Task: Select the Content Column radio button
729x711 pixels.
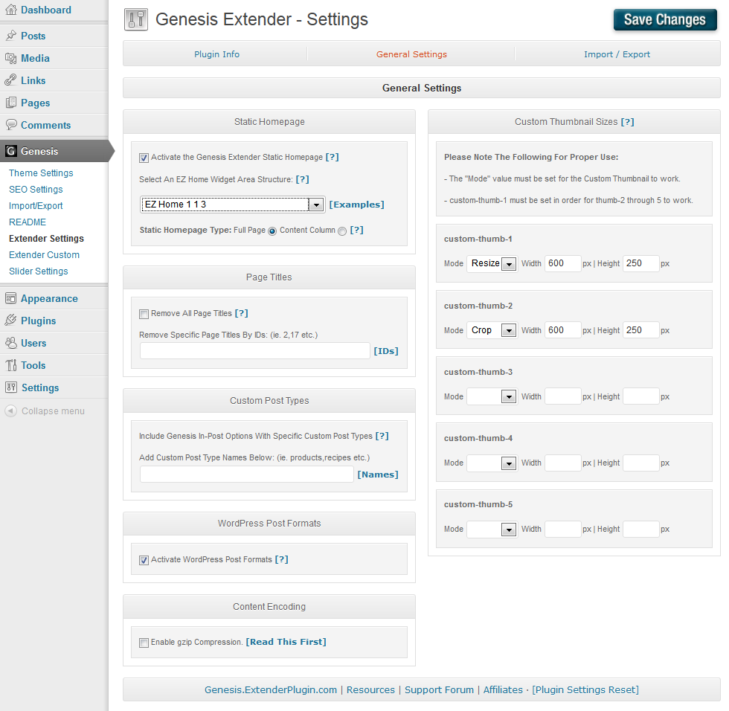Action: coord(342,231)
